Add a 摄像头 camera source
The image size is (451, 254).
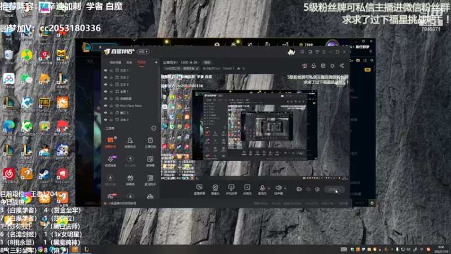[215, 190]
